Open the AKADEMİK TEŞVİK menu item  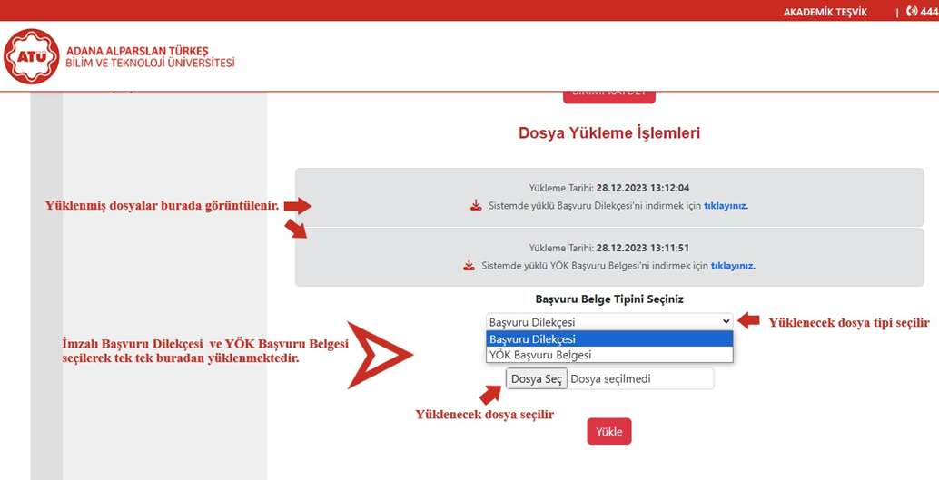pyautogui.click(x=825, y=12)
